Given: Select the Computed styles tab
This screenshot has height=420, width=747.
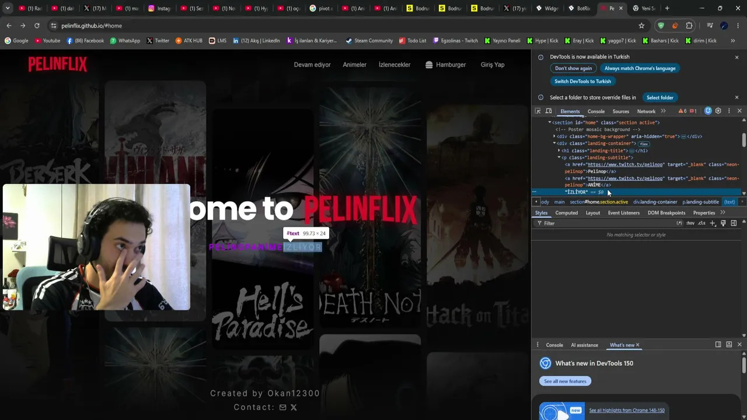Looking at the screenshot, I should [566, 212].
